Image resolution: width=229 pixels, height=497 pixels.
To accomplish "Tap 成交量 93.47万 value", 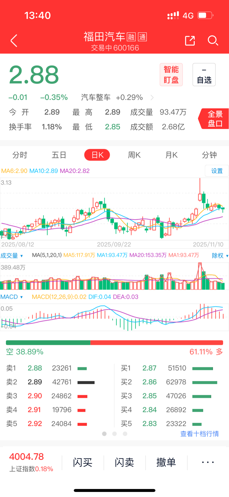I will 173,112.
